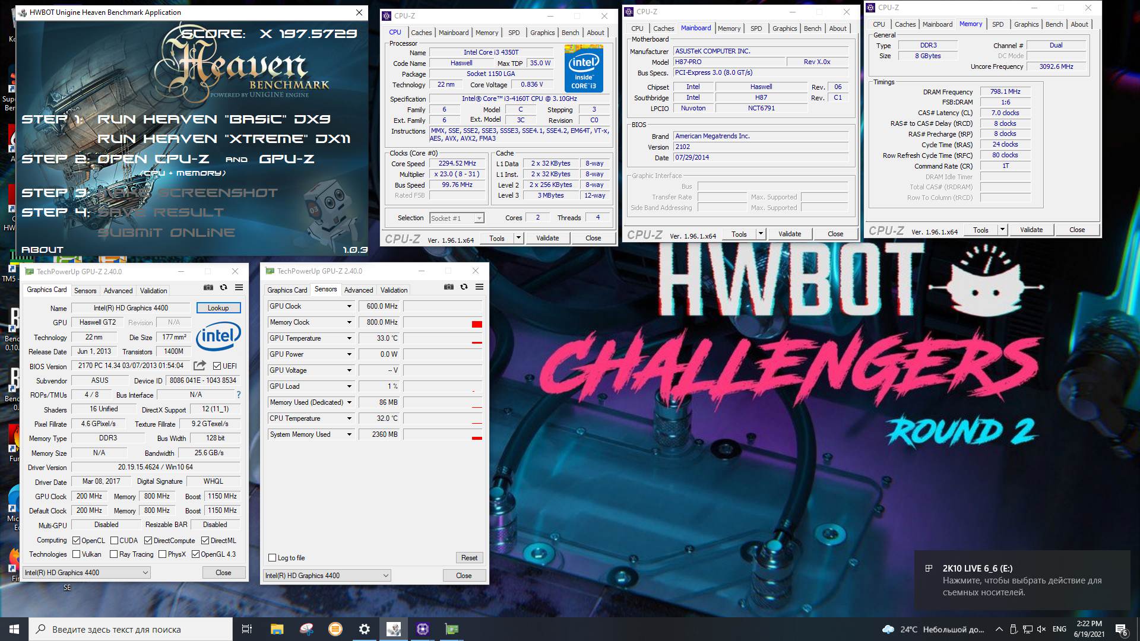Expand GPU Temperature sensor dropdown

coord(349,338)
